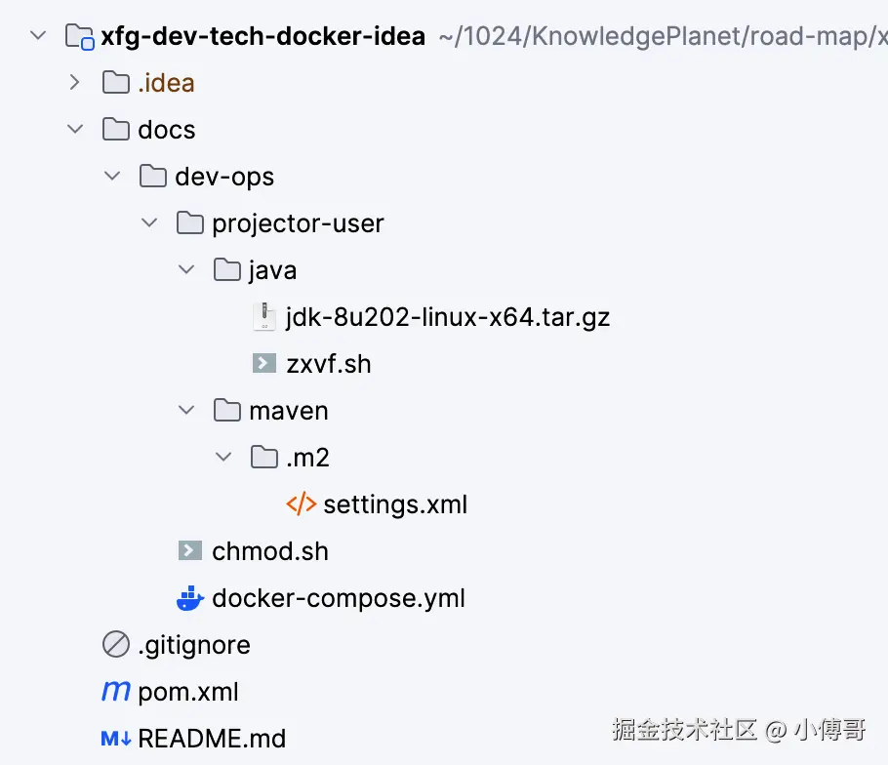Collapse the java folder chevron
Viewport: 888px width, 765px height.
186,270
